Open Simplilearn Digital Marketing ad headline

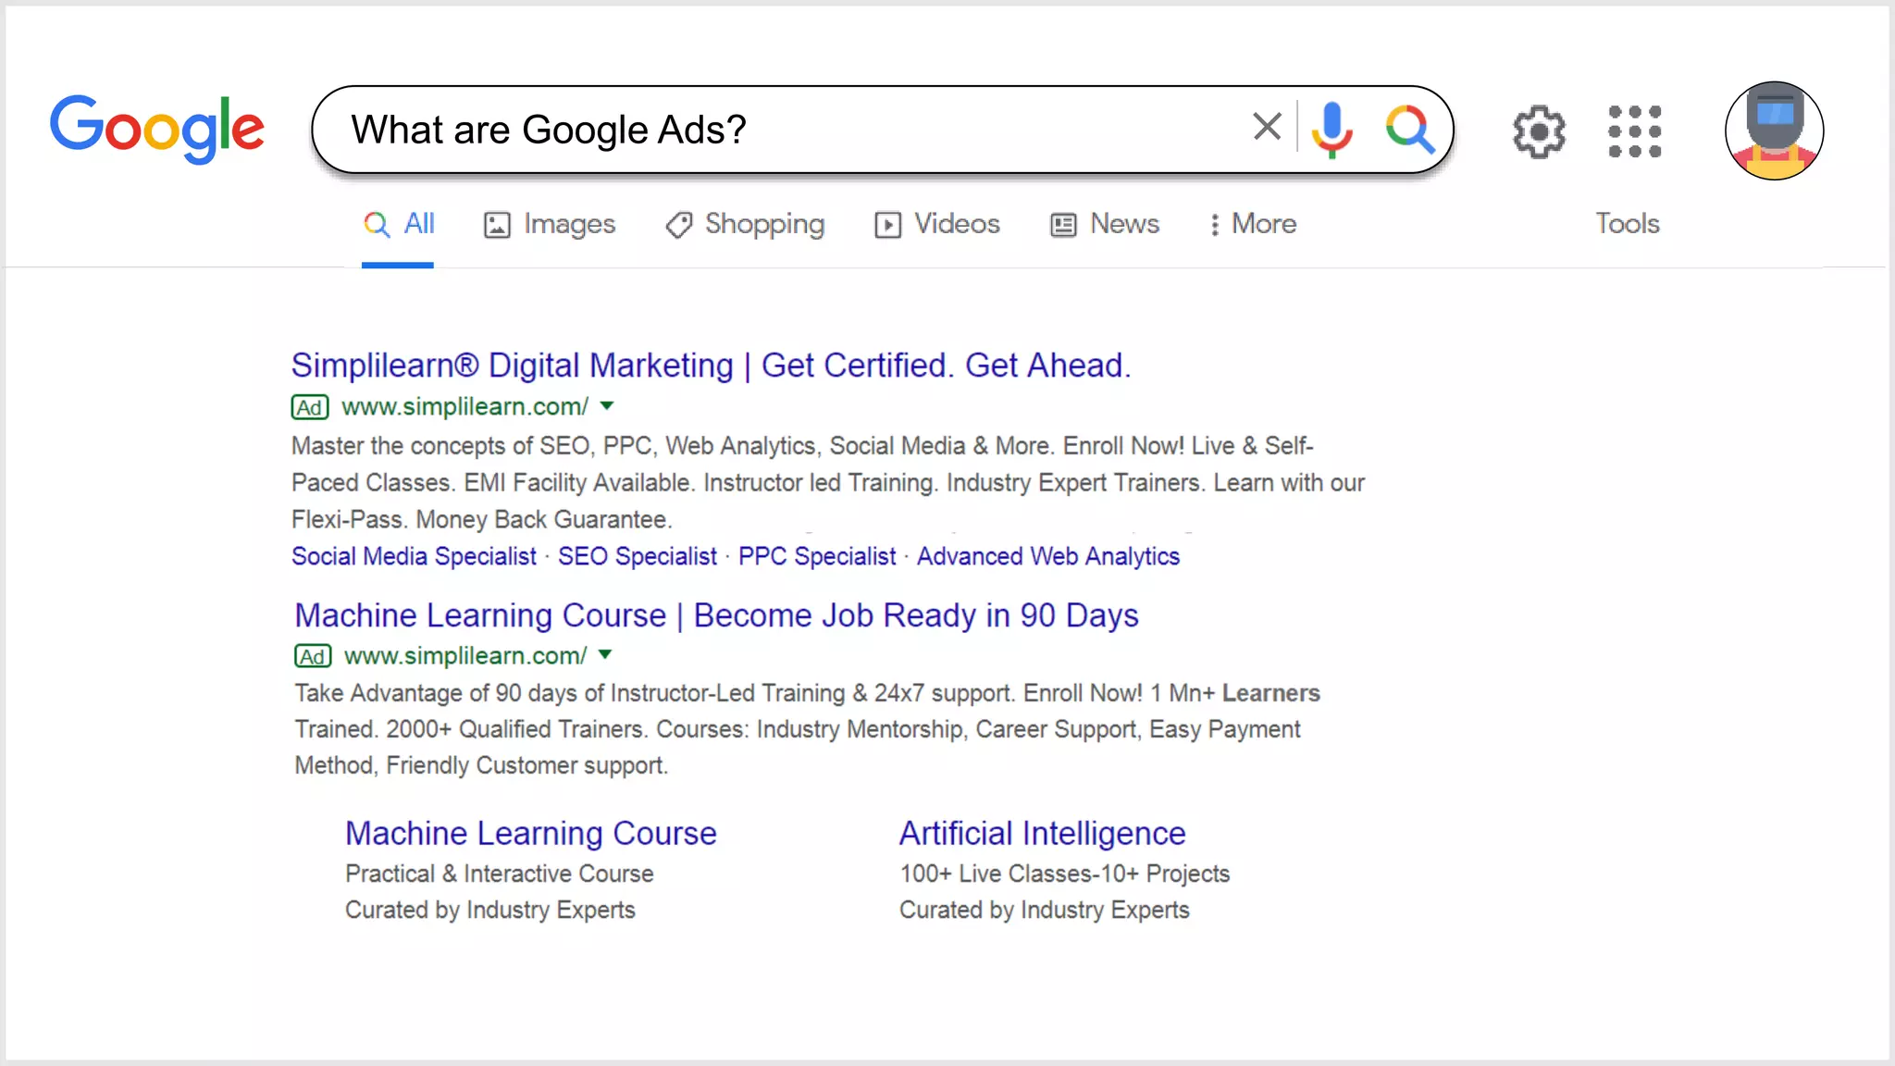711,366
